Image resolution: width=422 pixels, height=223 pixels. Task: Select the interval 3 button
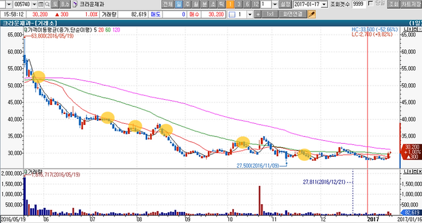239,4
